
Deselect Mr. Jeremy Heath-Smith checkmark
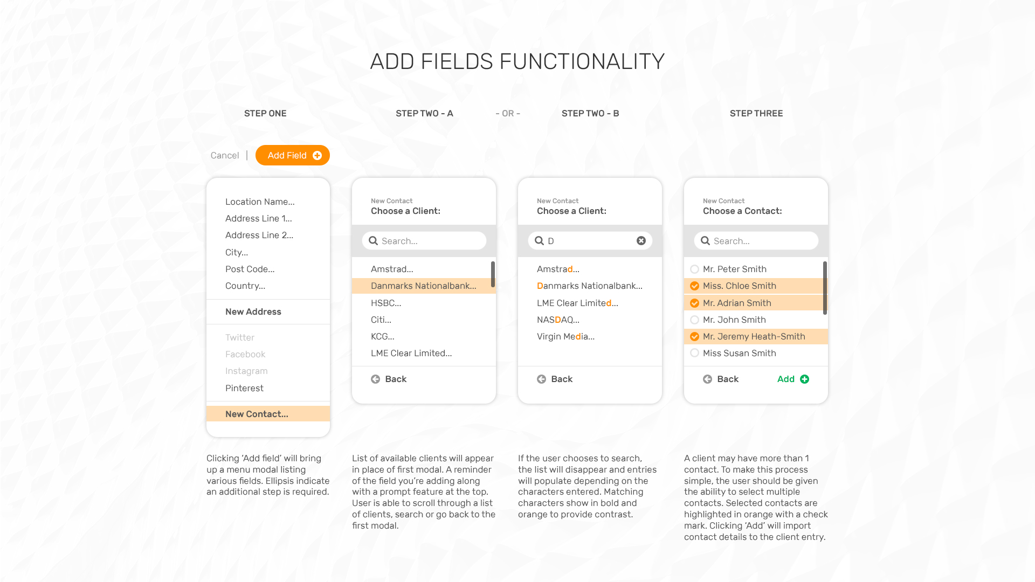[695, 337]
